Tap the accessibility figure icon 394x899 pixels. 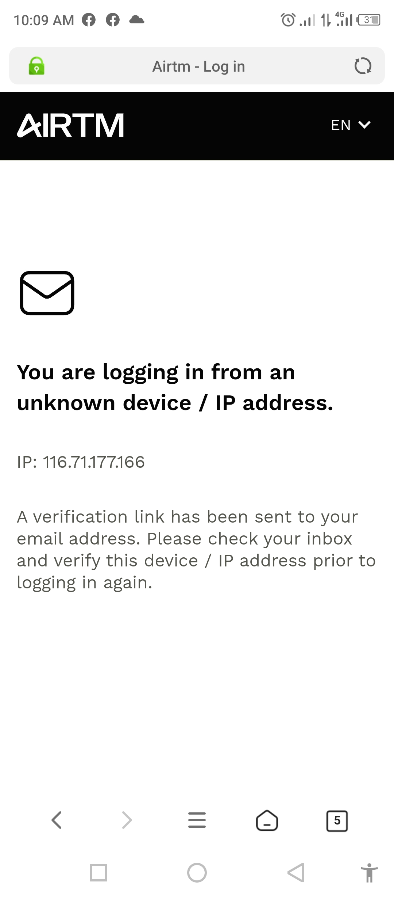click(x=369, y=873)
